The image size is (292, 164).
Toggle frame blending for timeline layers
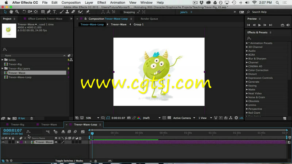69,132
